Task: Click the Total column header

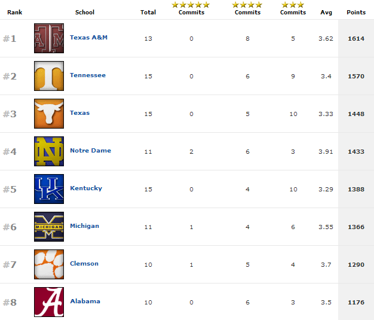Action: (148, 13)
